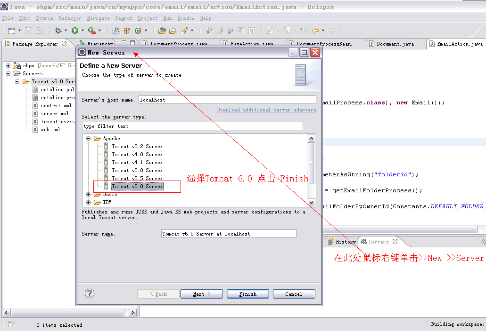Screen dimensions: 486x331
Task: Select Tomcat v5.5 Server in list
Action: [x=137, y=178]
